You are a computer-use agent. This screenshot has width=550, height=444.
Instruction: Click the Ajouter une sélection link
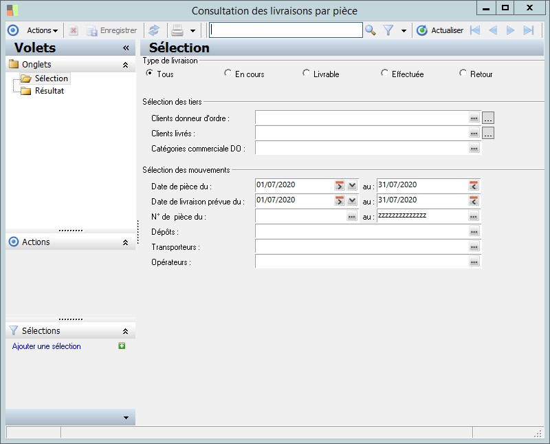tap(46, 346)
